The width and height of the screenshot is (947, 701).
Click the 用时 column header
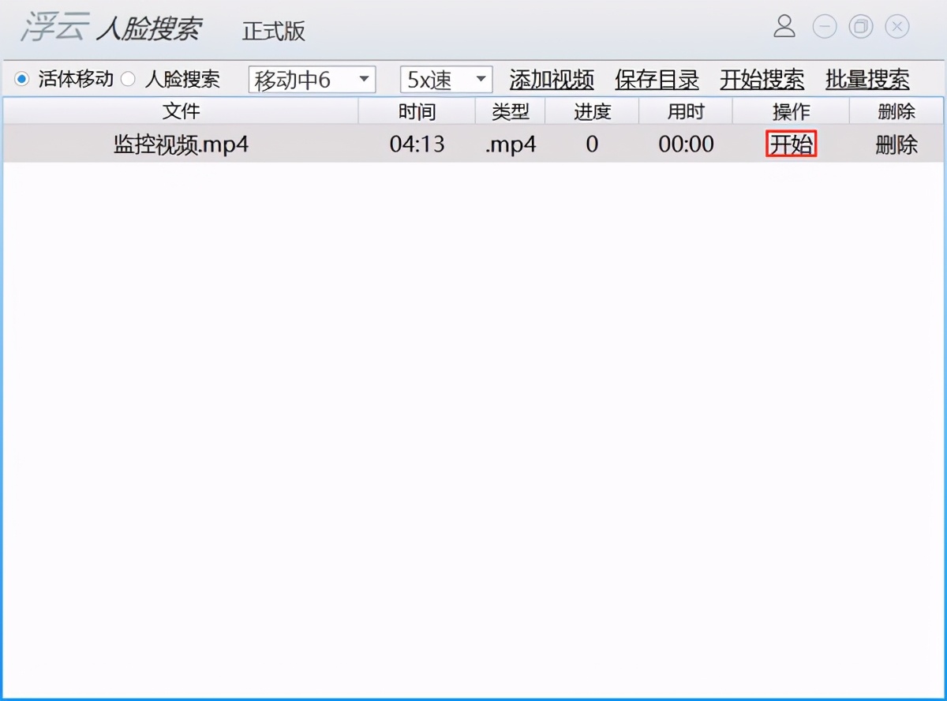(x=685, y=111)
